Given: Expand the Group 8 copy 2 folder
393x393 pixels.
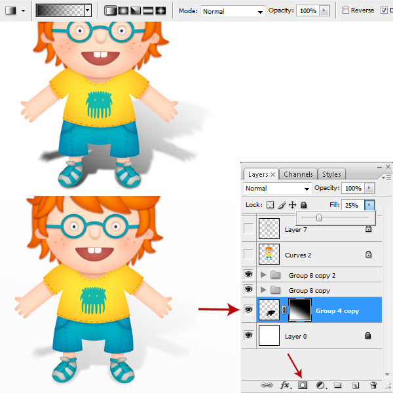Looking at the screenshot, I should pos(263,274).
